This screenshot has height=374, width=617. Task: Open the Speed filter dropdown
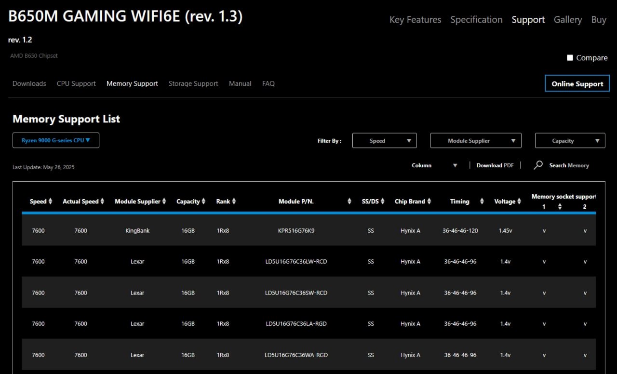point(385,141)
